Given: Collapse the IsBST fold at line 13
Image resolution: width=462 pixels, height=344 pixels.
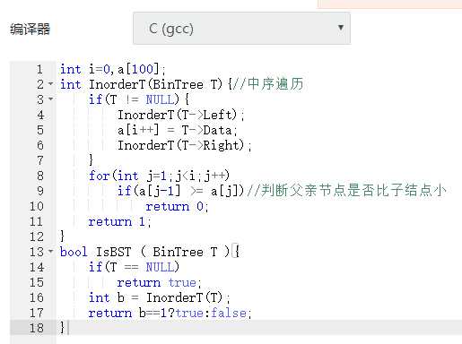Looking at the screenshot, I should [x=51, y=251].
